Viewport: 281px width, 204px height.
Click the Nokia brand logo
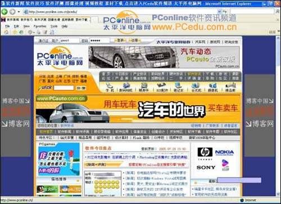pyautogui.click(x=224, y=152)
